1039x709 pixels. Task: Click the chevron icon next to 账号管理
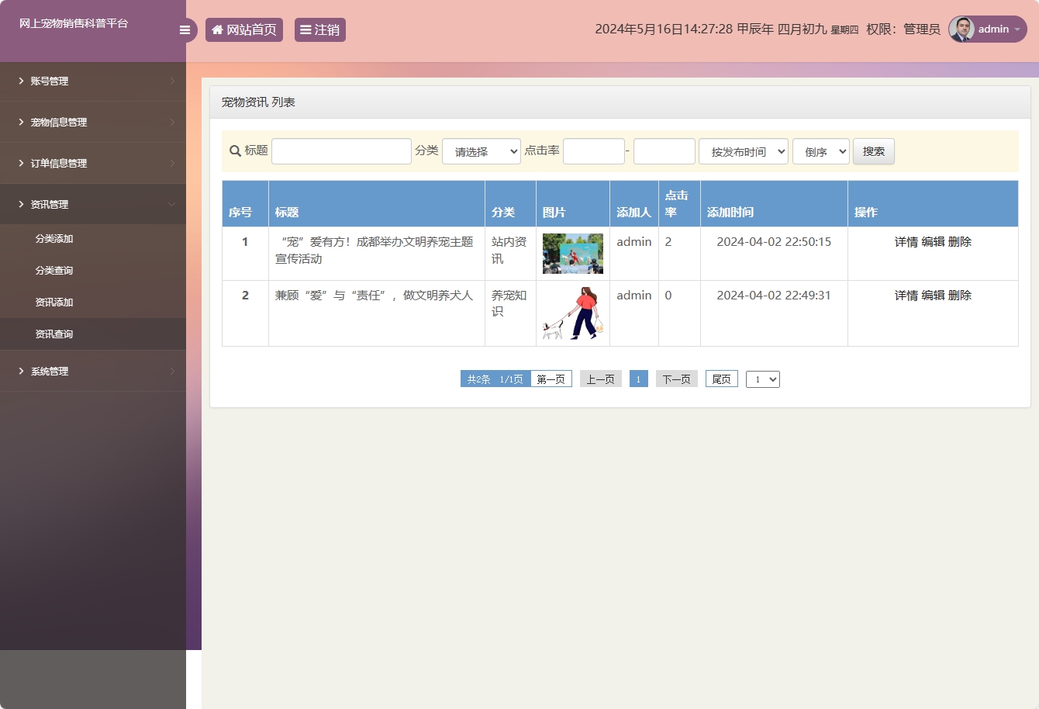point(174,81)
